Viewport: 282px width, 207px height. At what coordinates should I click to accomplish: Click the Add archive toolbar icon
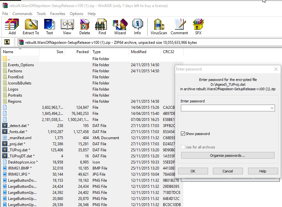click(x=12, y=27)
